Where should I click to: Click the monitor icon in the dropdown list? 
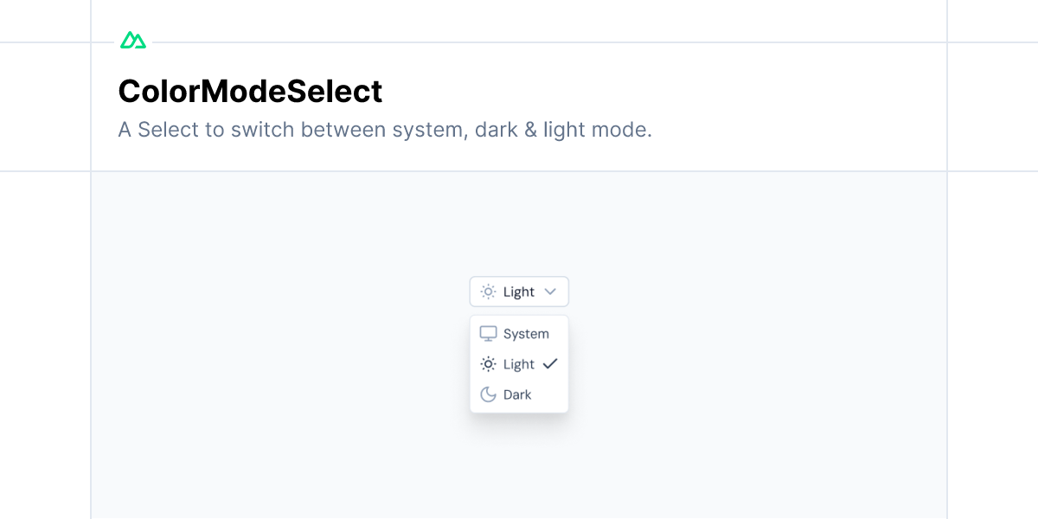(x=489, y=333)
